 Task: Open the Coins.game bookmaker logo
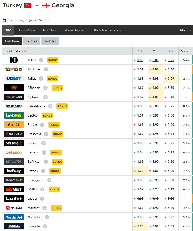(x=14, y=180)
